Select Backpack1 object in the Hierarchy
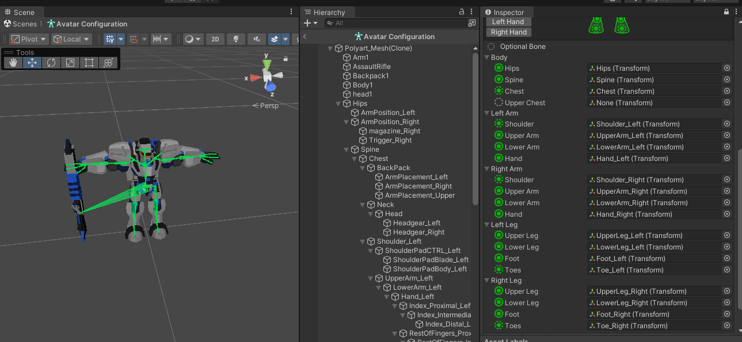This screenshot has height=342, width=742. (x=371, y=76)
